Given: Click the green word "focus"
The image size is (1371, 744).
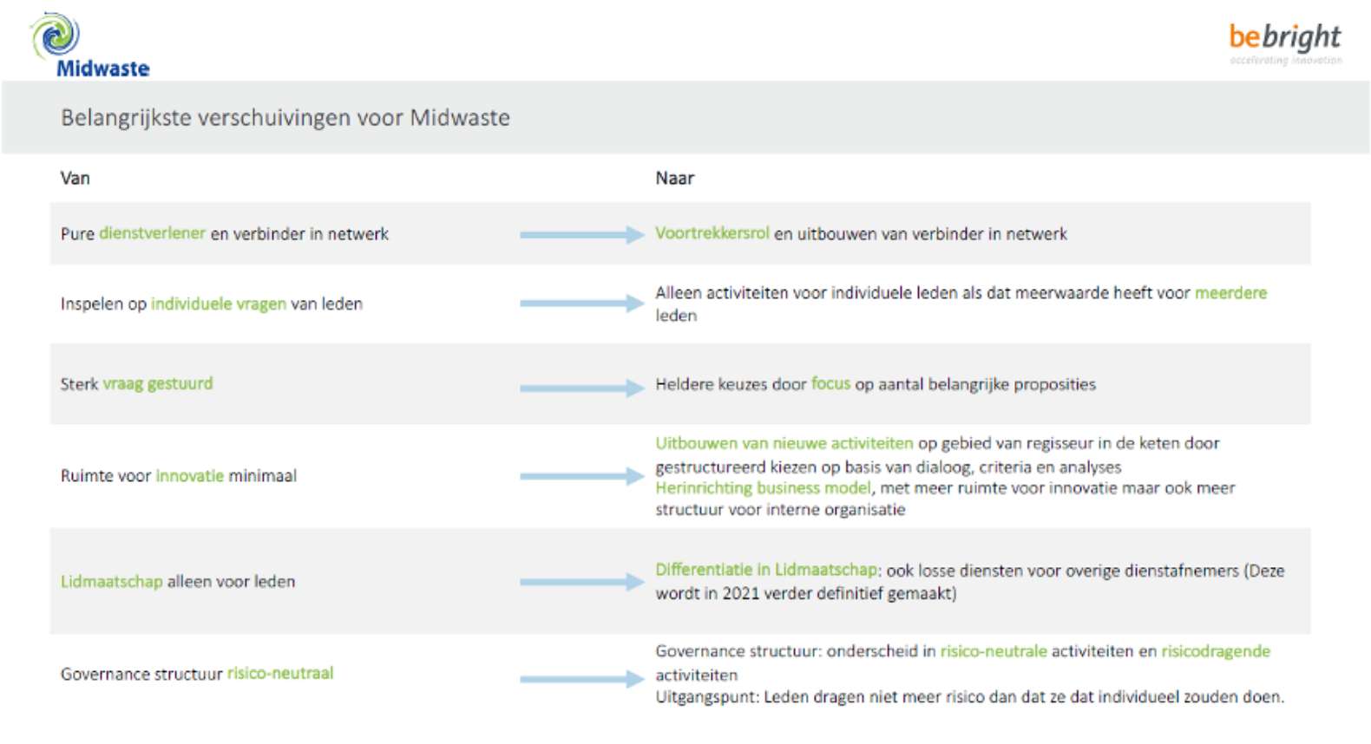Looking at the screenshot, I should point(830,383).
